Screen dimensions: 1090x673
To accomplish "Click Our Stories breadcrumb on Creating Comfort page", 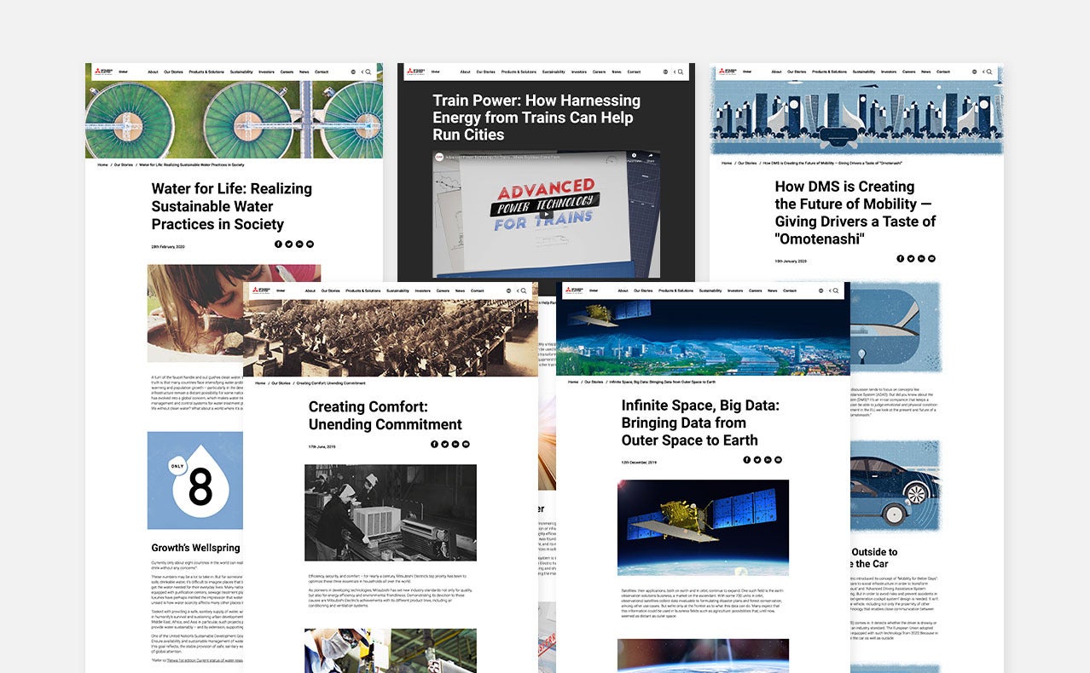I will (281, 383).
